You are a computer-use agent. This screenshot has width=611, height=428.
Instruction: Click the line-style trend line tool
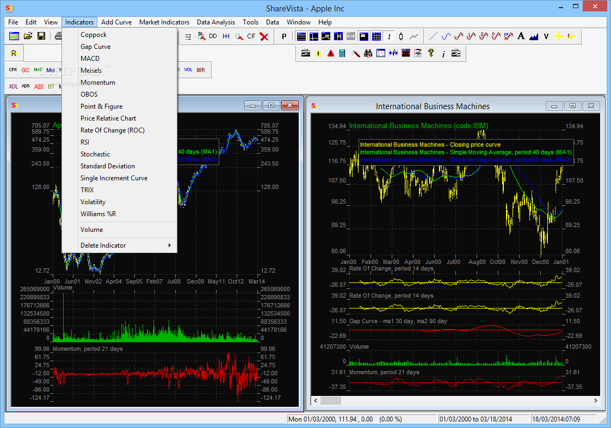pos(433,36)
